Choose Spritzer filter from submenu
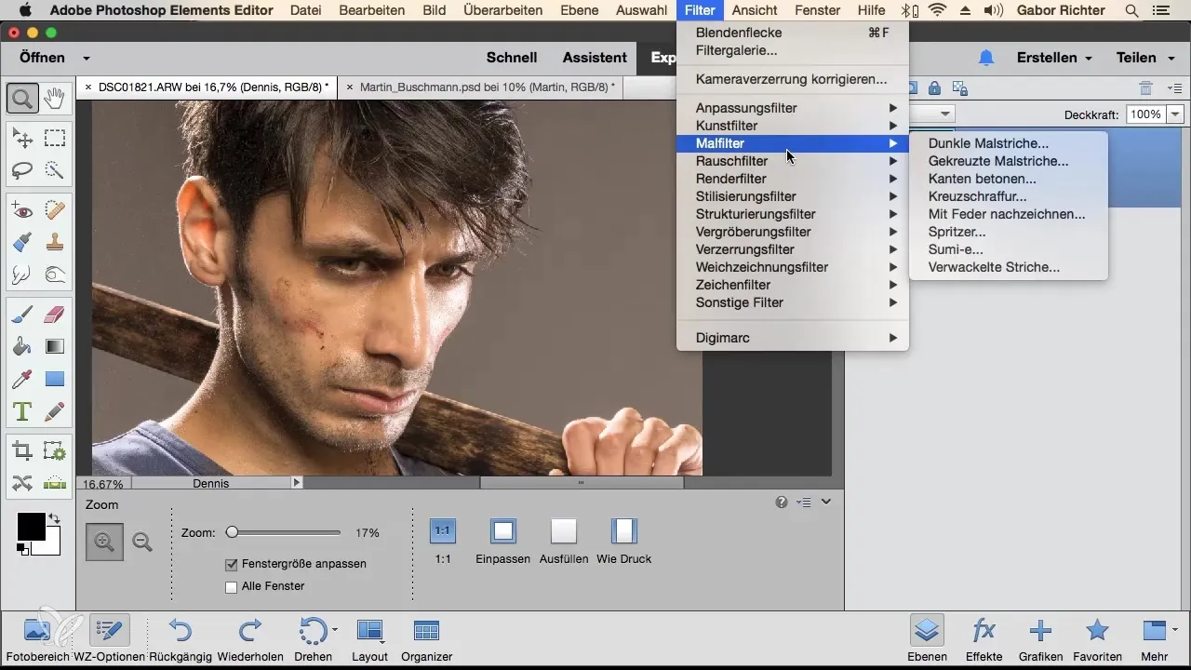Screen dimensions: 1191x670 pyautogui.click(x=957, y=232)
